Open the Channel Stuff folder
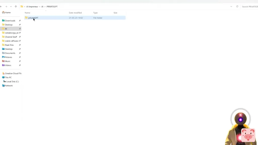Image resolution: width=258 pixels, height=145 pixels. pos(11,37)
